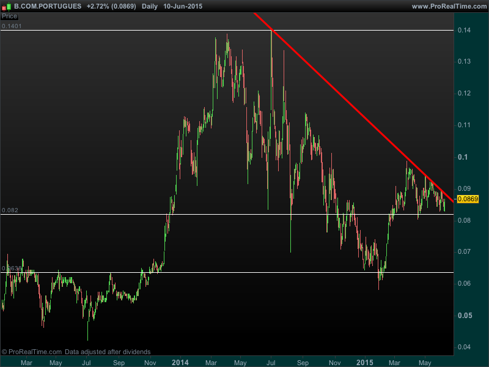Click the 0.07 price axis label
This screenshot has height=367, width=489.
pyautogui.click(x=464, y=251)
